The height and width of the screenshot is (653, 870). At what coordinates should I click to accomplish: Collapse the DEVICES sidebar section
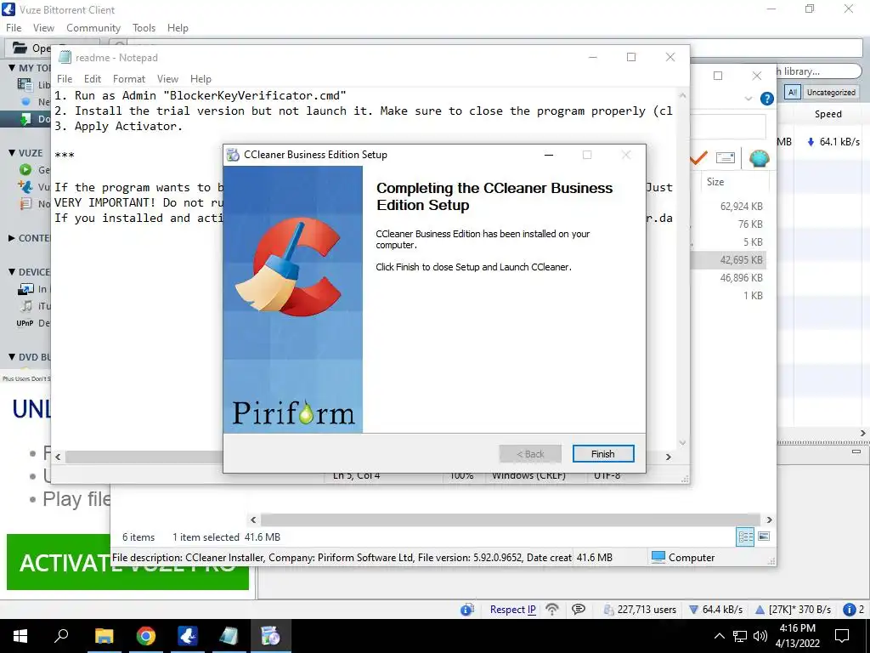(12, 272)
